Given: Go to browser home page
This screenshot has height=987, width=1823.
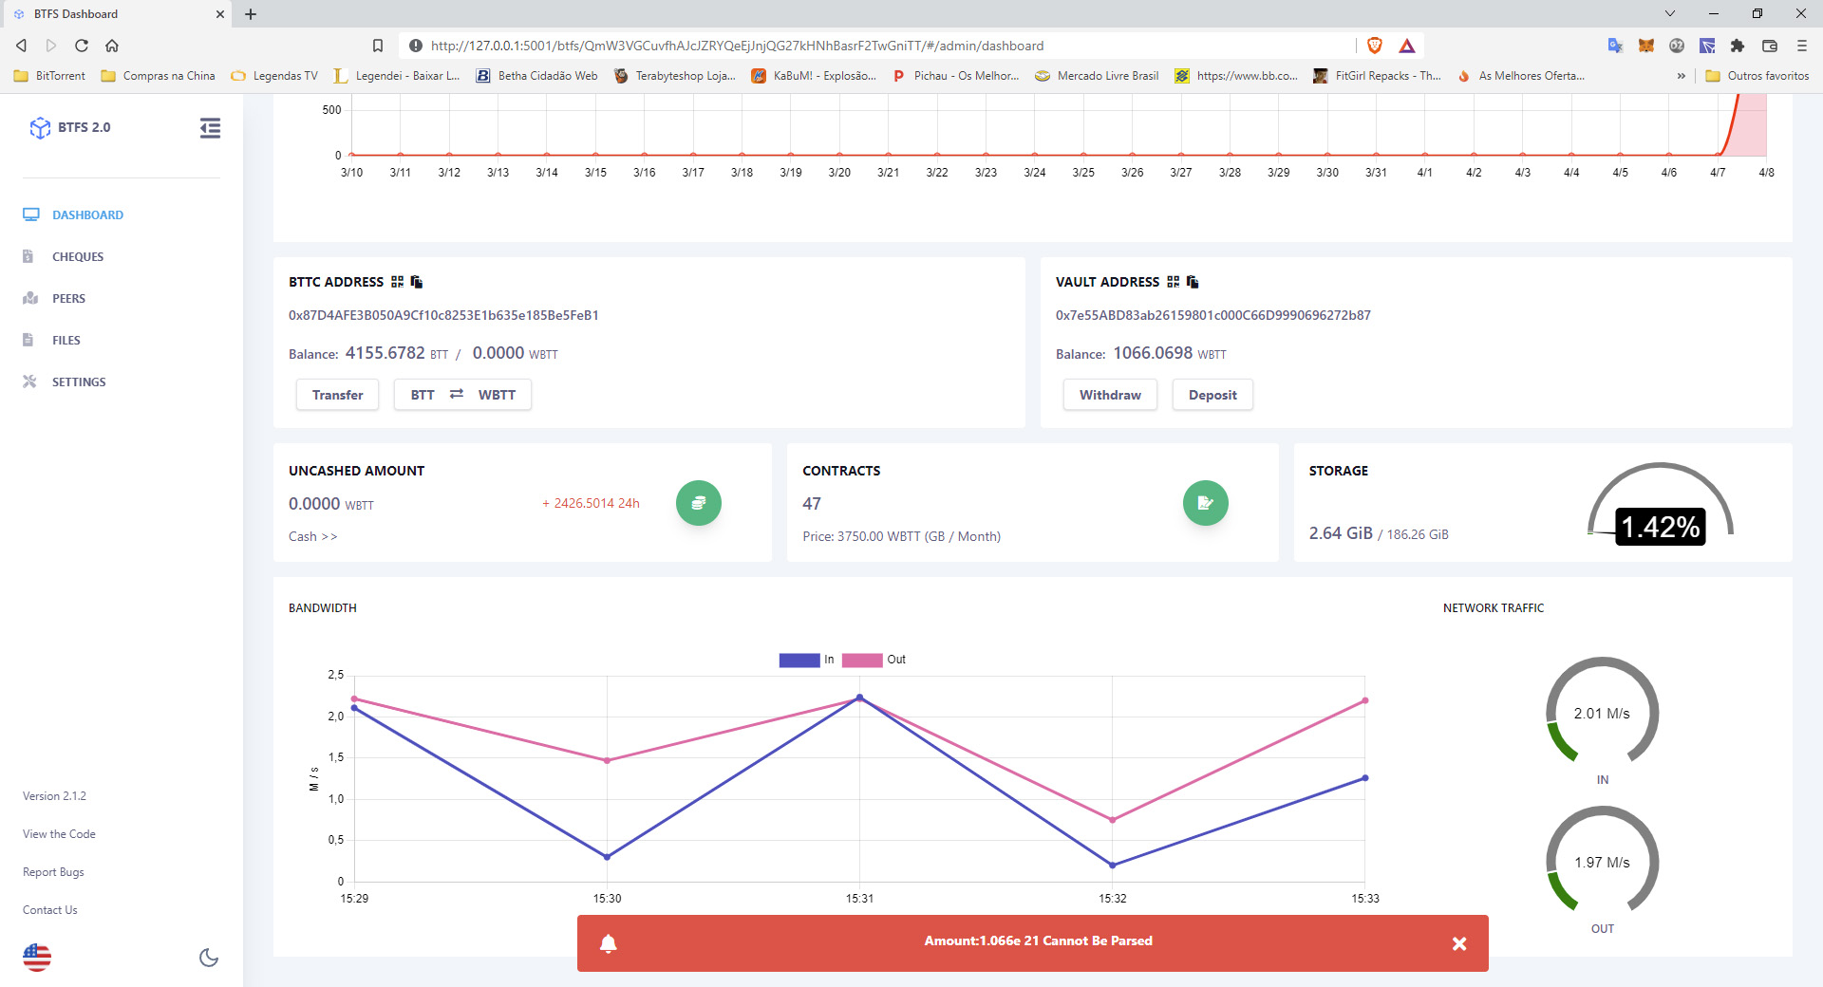Looking at the screenshot, I should tap(112, 46).
